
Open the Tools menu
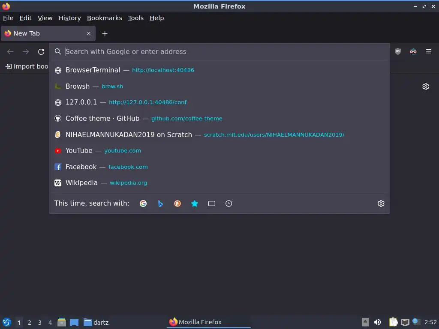136,18
